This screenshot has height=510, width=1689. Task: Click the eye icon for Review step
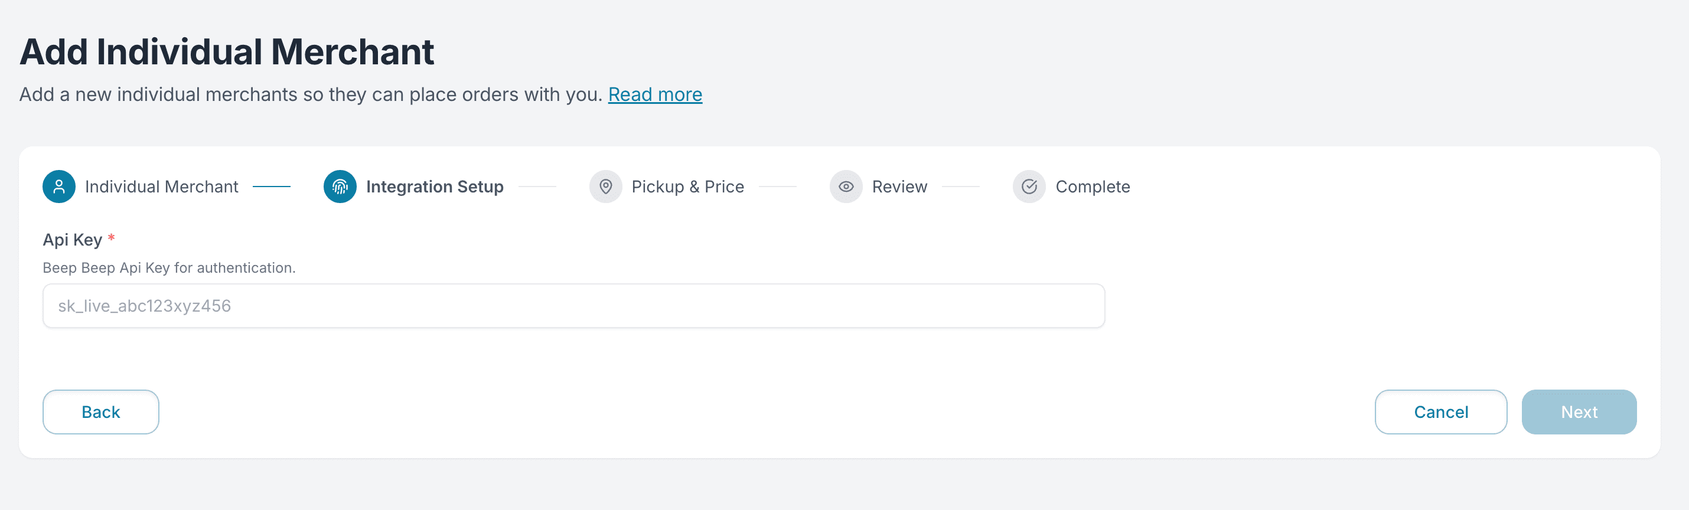(846, 187)
